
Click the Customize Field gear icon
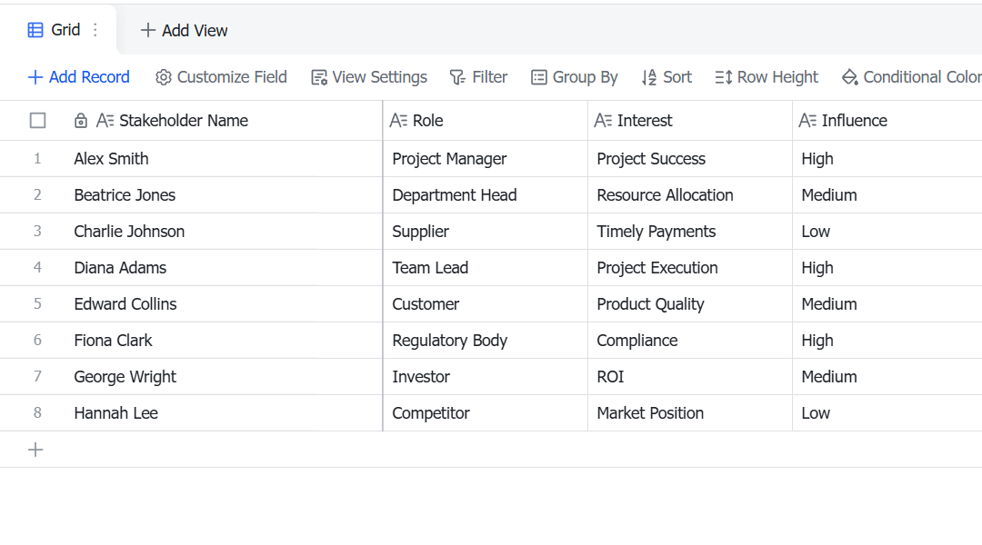click(164, 77)
